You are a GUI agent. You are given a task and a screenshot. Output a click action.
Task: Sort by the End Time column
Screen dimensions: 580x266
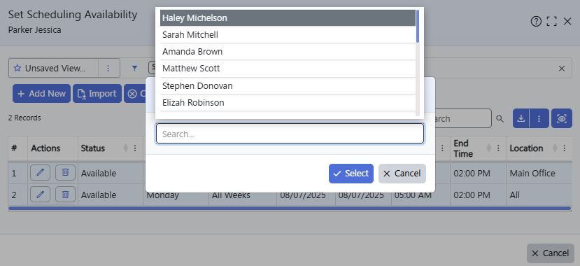(x=488, y=148)
